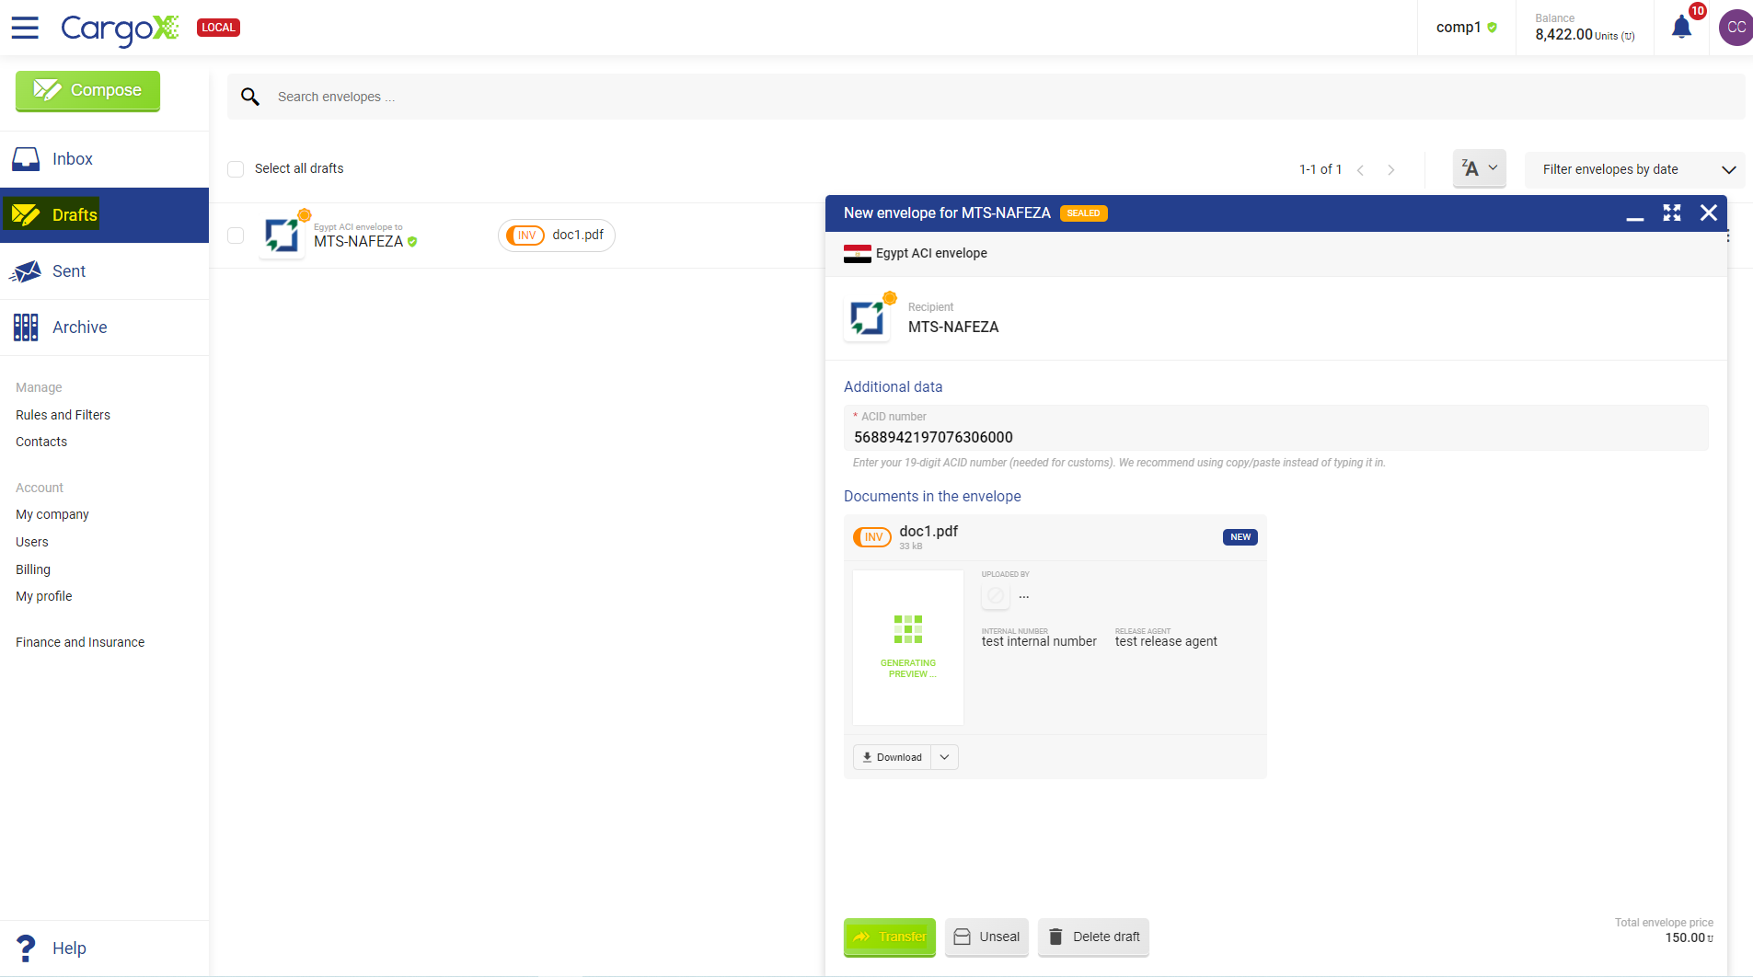Open the Sent folder
This screenshot has width=1753, height=977.
click(x=68, y=271)
